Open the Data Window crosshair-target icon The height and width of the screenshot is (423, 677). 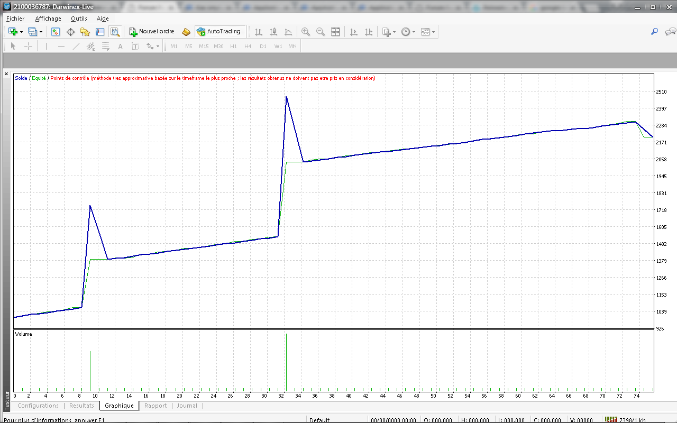click(70, 32)
